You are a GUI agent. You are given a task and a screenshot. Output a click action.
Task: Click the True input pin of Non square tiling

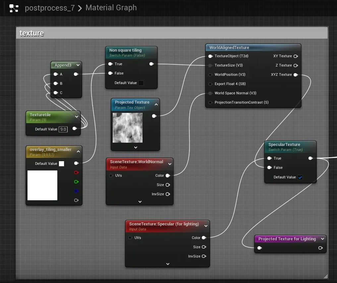tap(110, 64)
